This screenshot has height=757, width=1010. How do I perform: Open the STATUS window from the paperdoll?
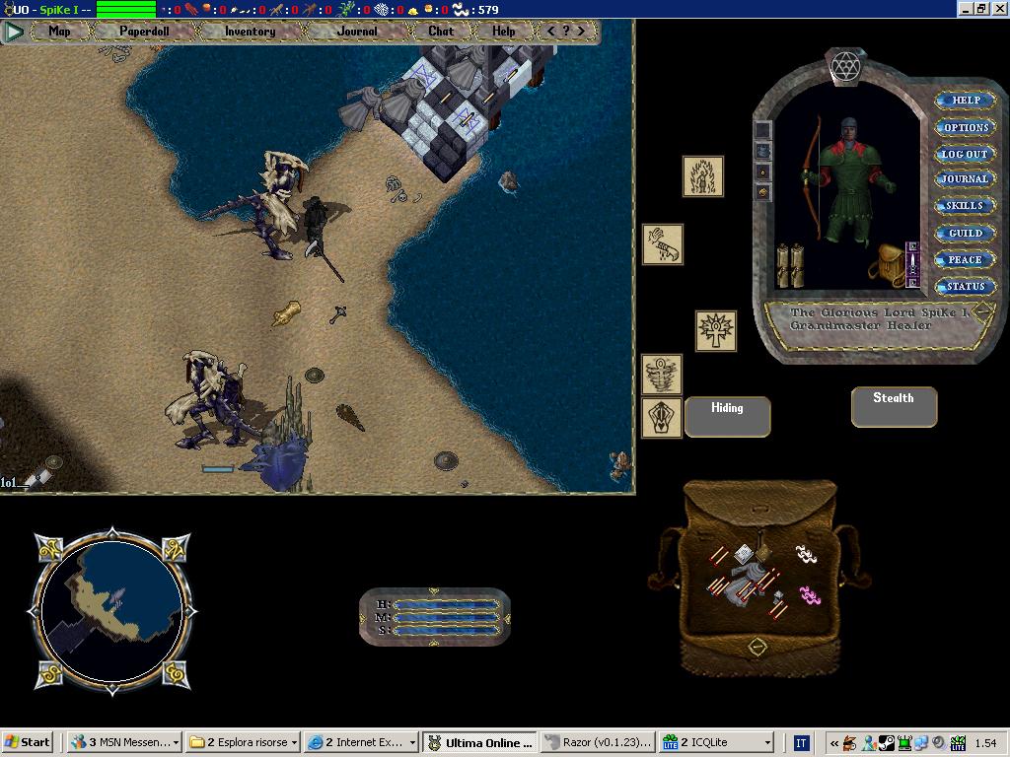[x=966, y=287]
